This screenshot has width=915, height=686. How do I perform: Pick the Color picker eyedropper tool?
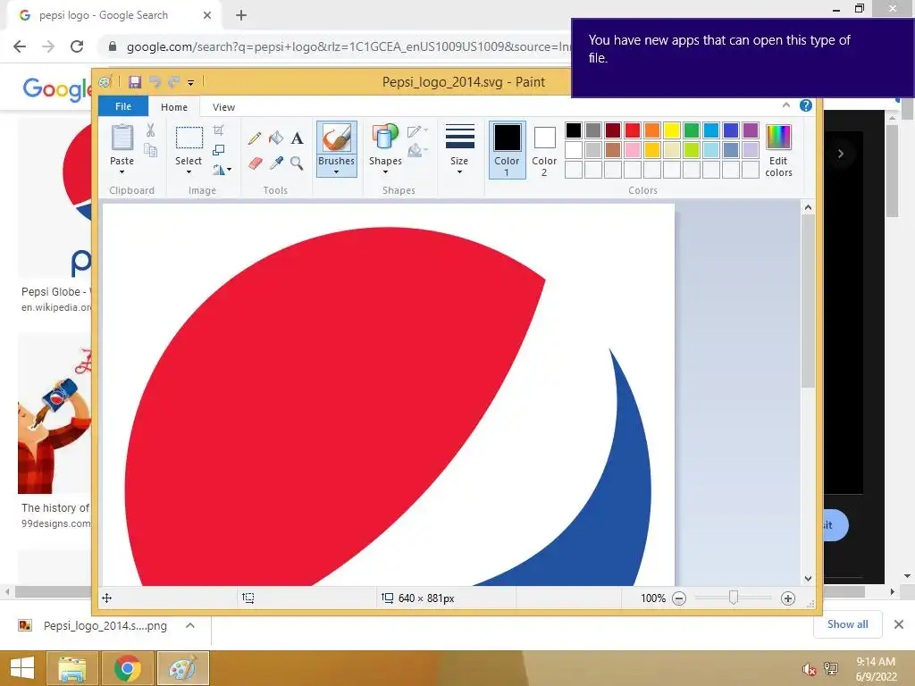[x=276, y=163]
